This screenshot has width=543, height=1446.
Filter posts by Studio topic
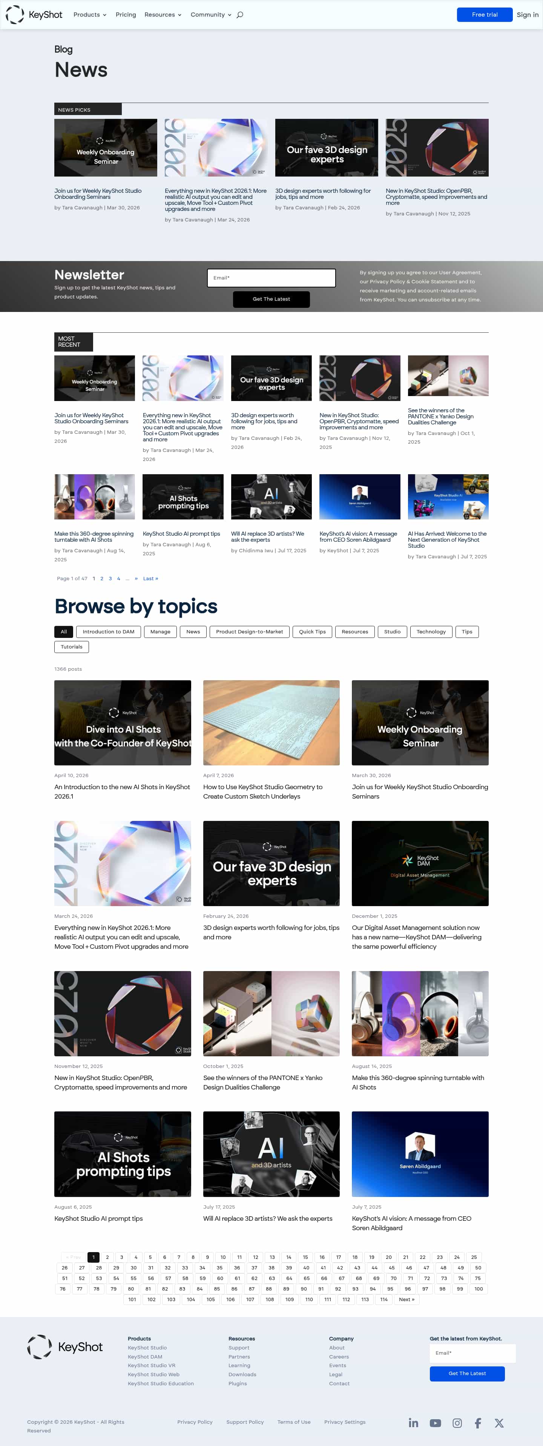393,632
